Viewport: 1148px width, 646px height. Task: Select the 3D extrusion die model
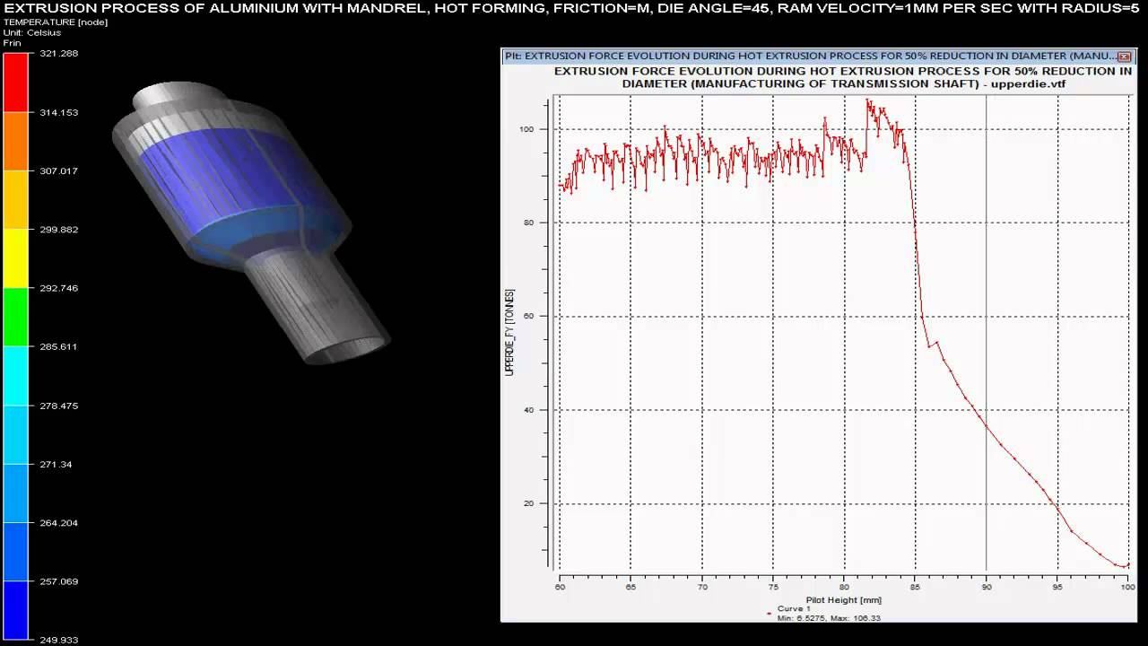(251, 223)
